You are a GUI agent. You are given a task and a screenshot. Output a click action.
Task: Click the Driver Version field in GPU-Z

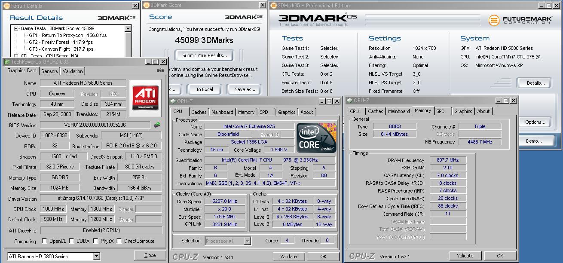(x=101, y=199)
